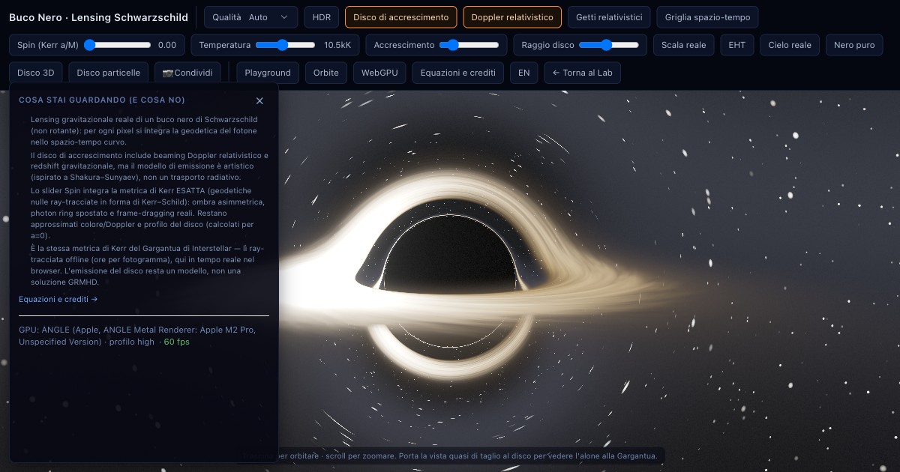Enable Getti relativistici
This screenshot has width=900, height=472.
[x=609, y=16]
